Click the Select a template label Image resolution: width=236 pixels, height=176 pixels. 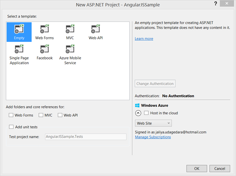[x=22, y=16]
